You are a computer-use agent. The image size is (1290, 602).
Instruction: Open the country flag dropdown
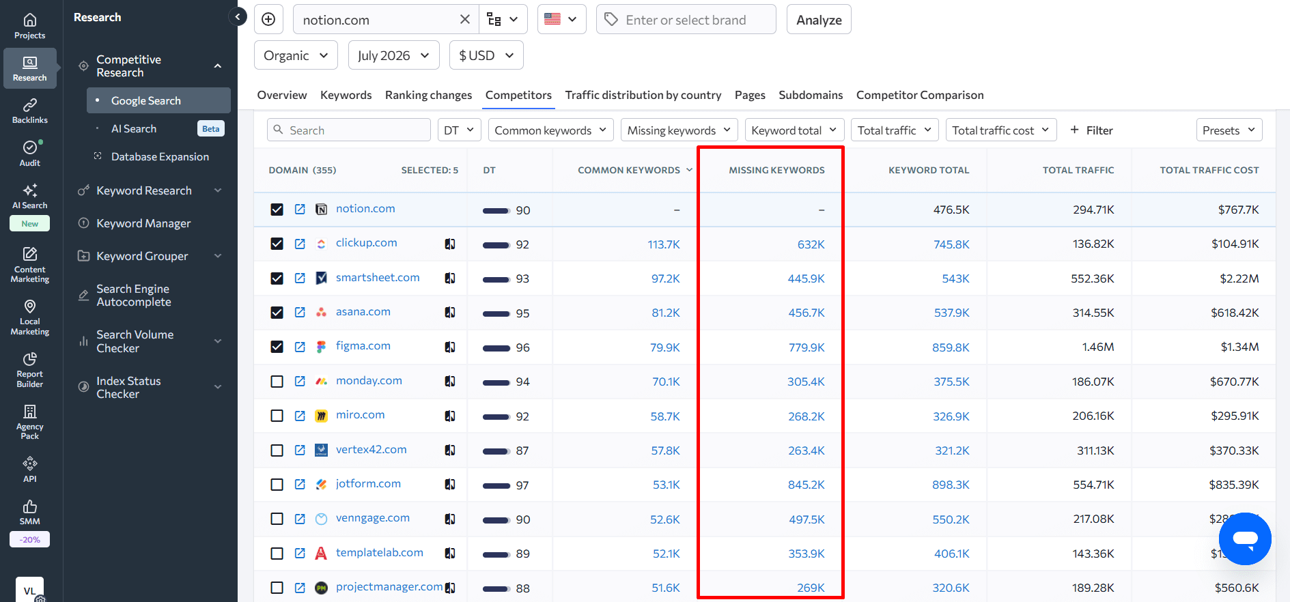click(x=561, y=19)
